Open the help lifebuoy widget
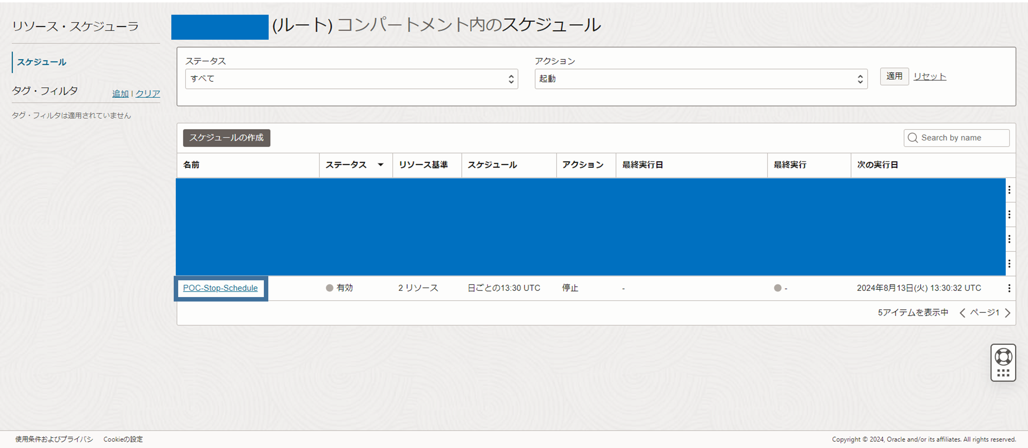Viewport: 1028px width, 448px height. click(1003, 357)
